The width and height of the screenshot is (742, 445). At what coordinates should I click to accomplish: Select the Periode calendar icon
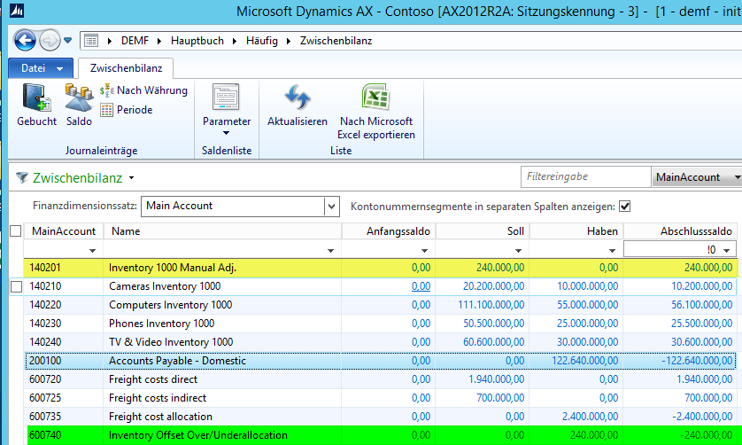pyautogui.click(x=107, y=110)
